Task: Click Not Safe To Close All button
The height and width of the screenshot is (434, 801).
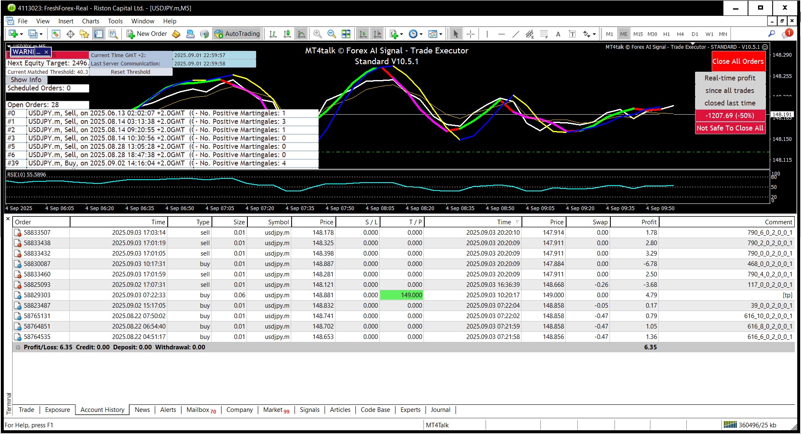Action: [730, 128]
